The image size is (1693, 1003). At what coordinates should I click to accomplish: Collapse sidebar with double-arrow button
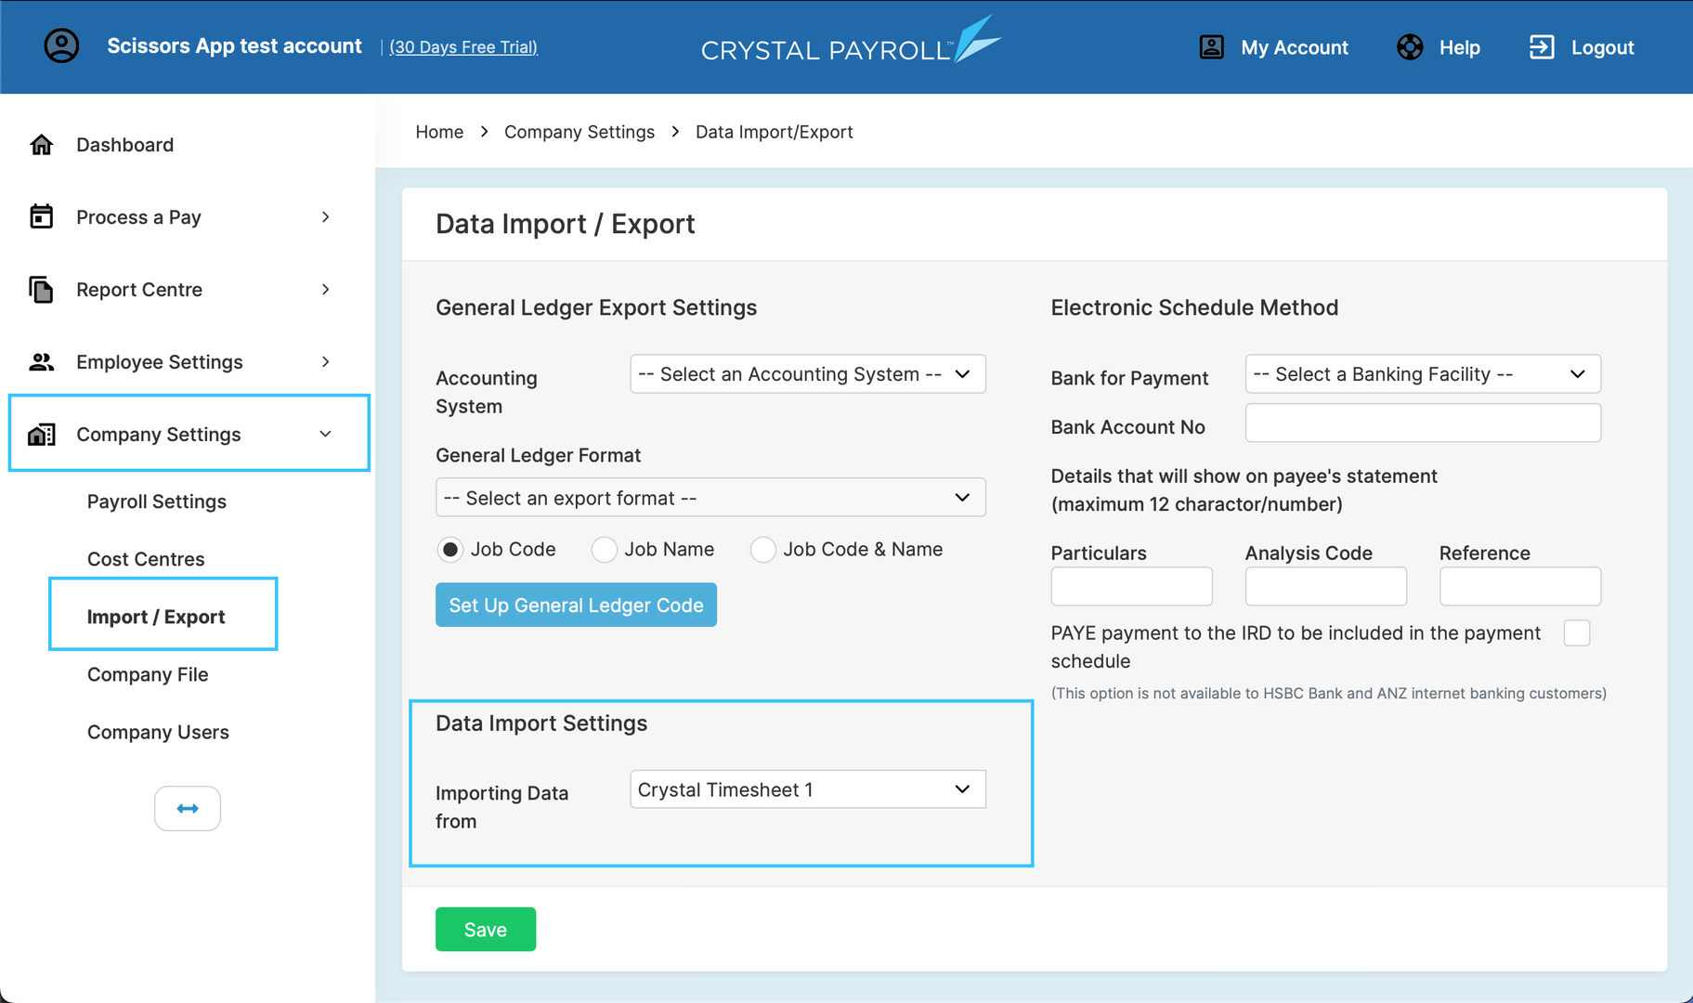click(x=188, y=808)
